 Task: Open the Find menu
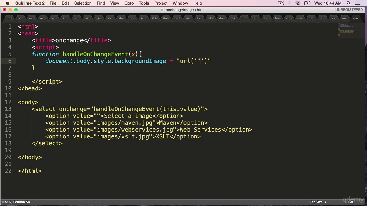click(101, 3)
